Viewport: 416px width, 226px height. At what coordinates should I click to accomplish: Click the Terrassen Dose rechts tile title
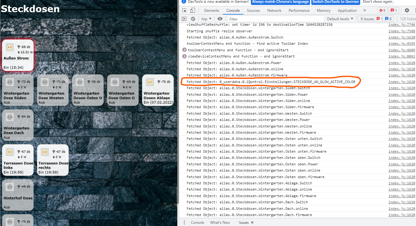(53, 165)
